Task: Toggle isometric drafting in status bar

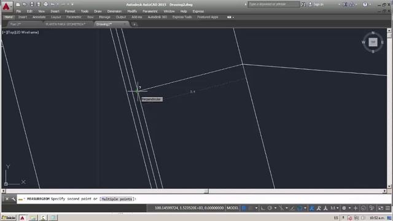Action: [x=281, y=208]
